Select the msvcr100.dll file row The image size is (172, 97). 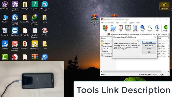pyautogui.click(x=107, y=54)
